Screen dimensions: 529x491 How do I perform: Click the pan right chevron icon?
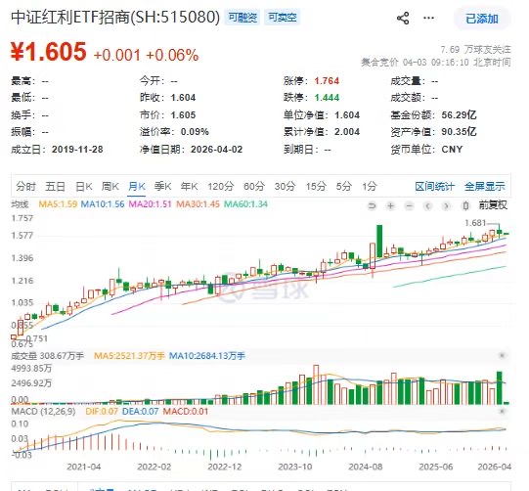pyautogui.click(x=446, y=205)
